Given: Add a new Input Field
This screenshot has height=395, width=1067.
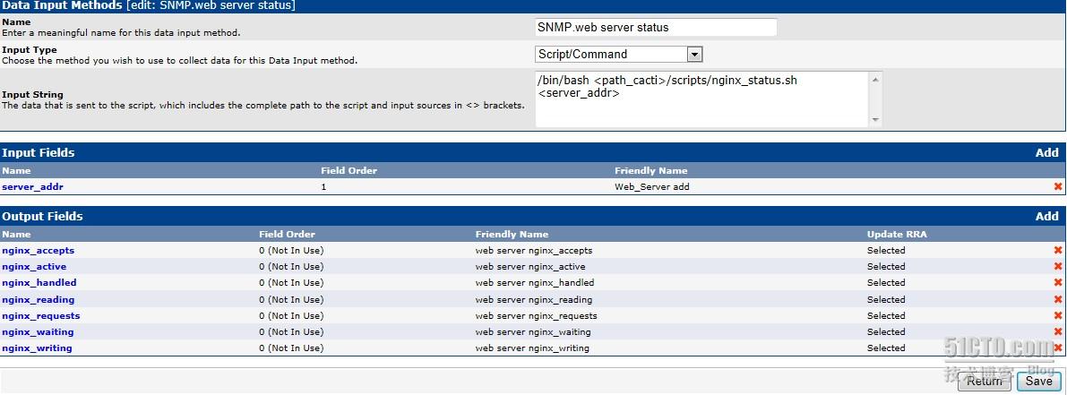Looking at the screenshot, I should (x=1046, y=153).
